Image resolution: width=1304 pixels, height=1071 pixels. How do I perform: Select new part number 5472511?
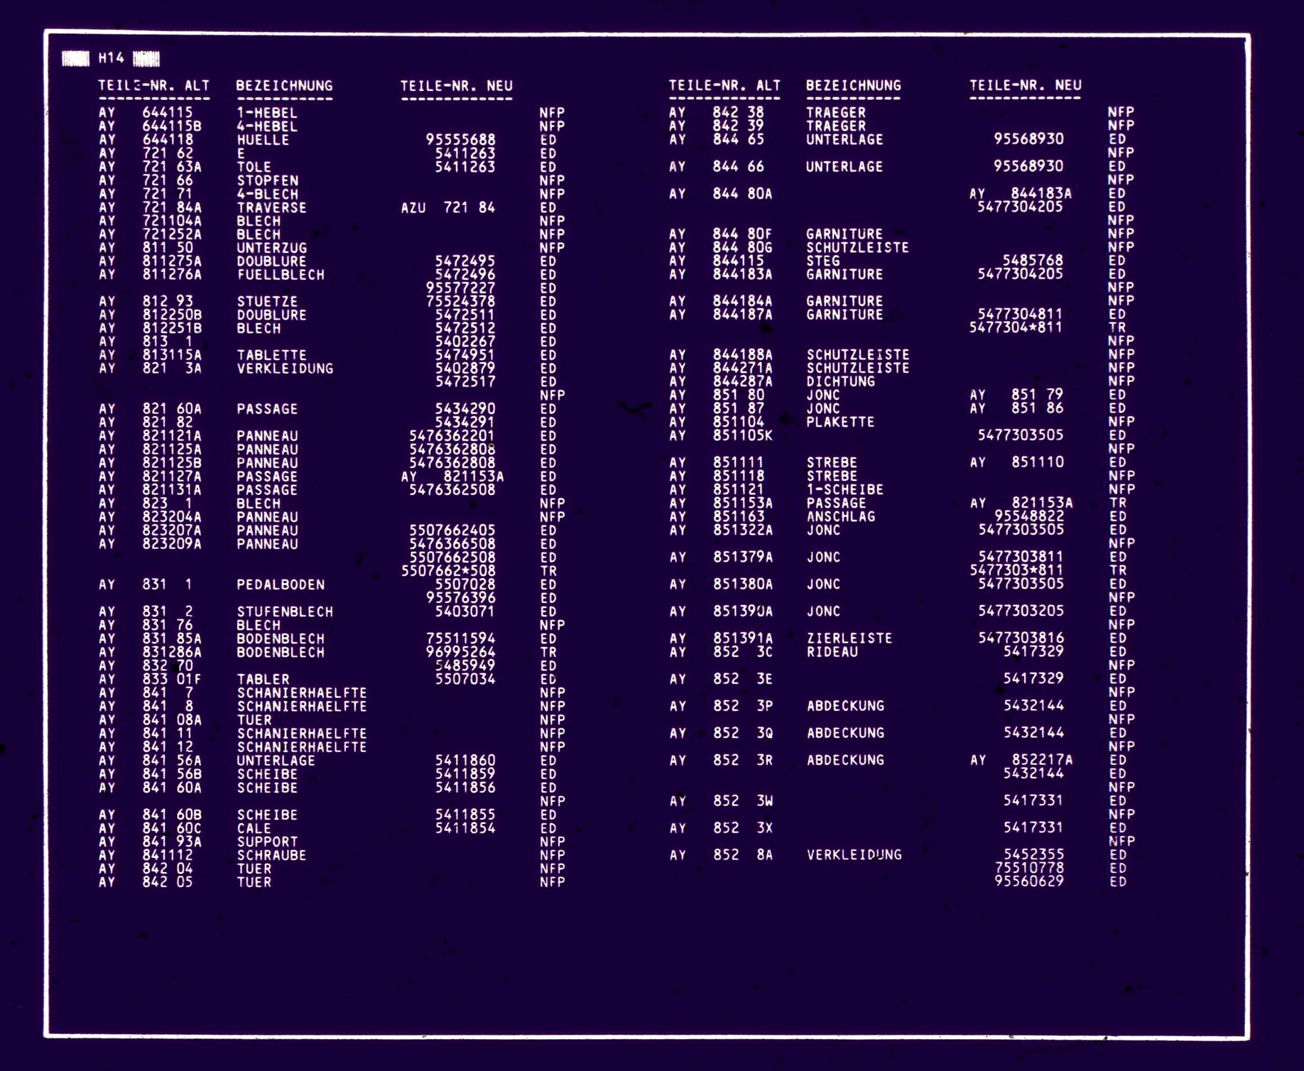(x=465, y=315)
